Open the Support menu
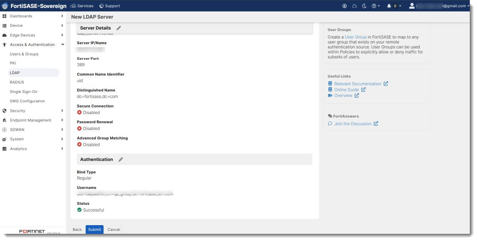This screenshot has width=477, height=241. tap(110, 6)
